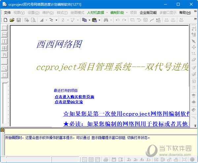Select the four-pane grid layout icon
The height and width of the screenshot is (163, 198).
point(5,48)
